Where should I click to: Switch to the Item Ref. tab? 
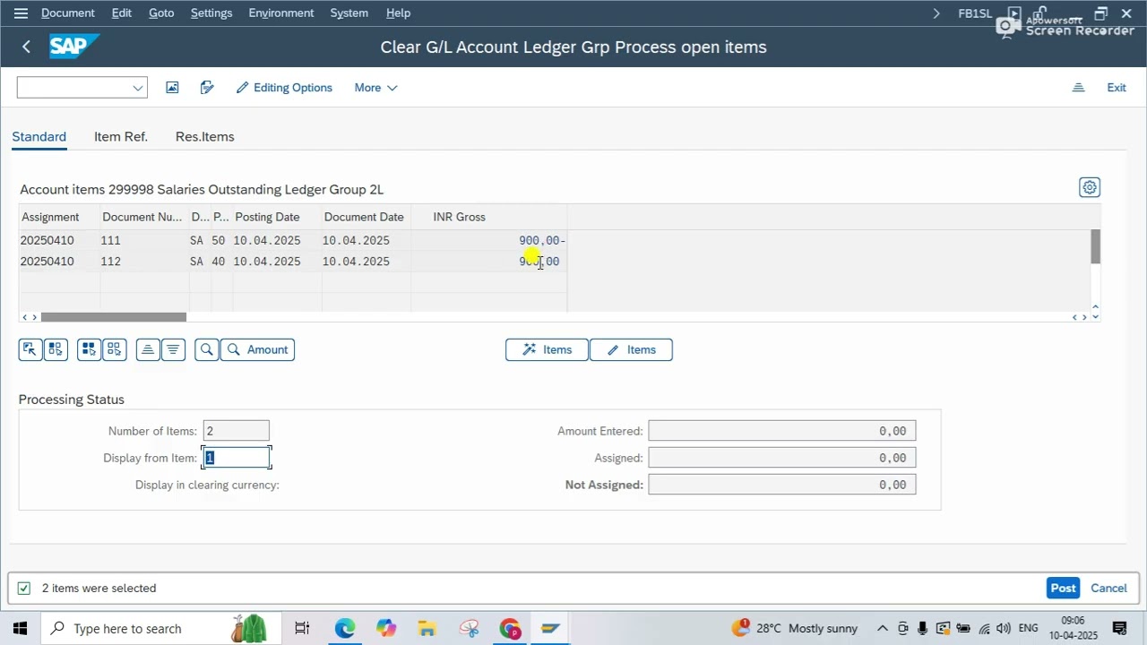pyautogui.click(x=121, y=137)
